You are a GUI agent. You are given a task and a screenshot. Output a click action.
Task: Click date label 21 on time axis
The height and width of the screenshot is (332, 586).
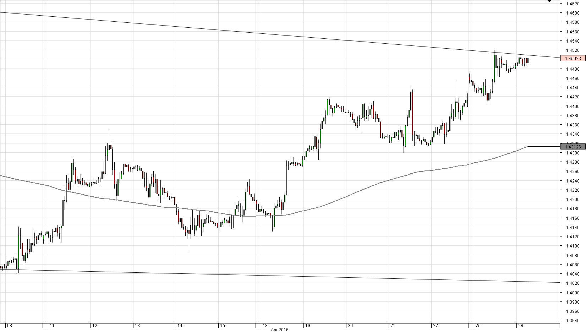coord(393,325)
